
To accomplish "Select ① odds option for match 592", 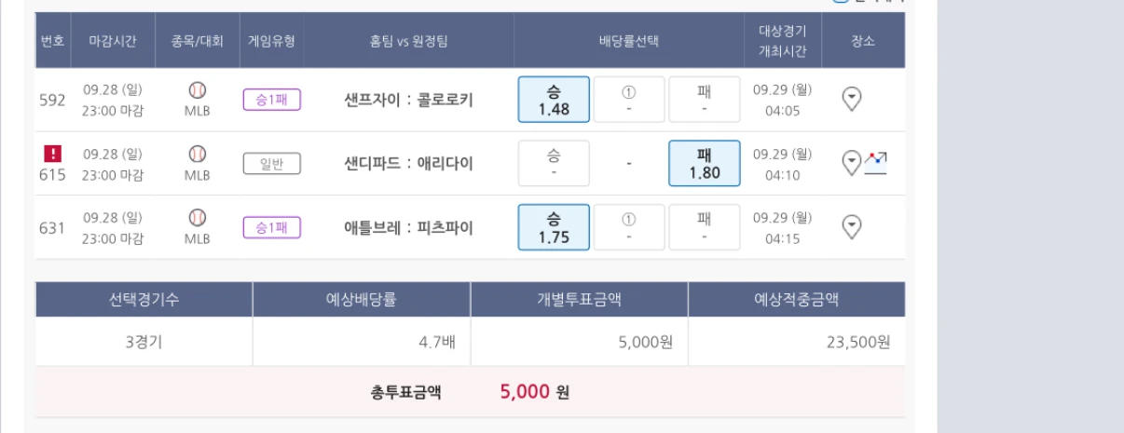I will (x=629, y=100).
